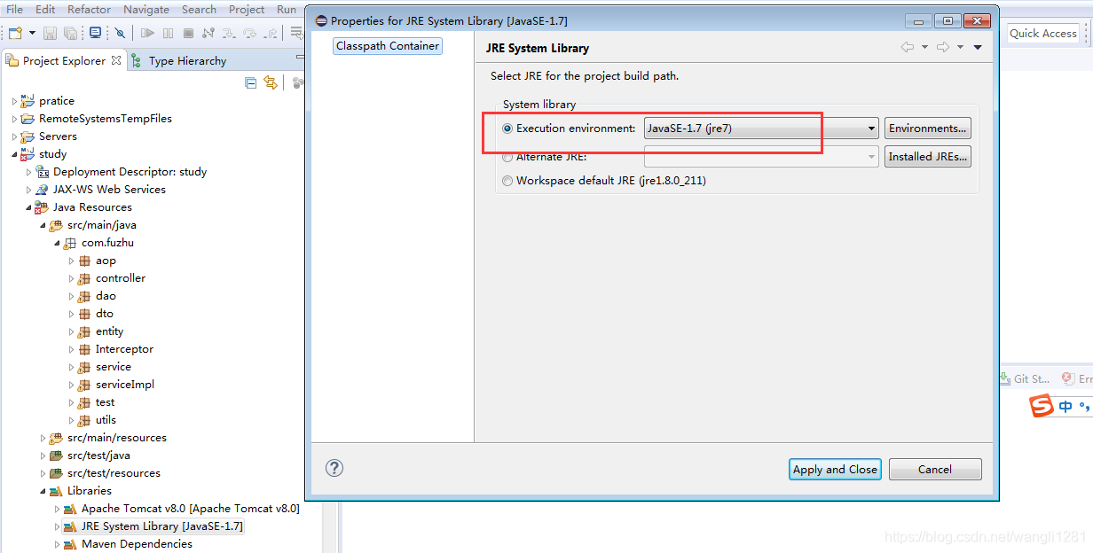Click the Save toolbar icon
The image size is (1093, 553).
(x=50, y=33)
